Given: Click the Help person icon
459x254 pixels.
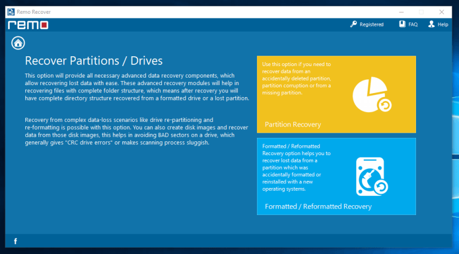Looking at the screenshot, I should pyautogui.click(x=431, y=24).
